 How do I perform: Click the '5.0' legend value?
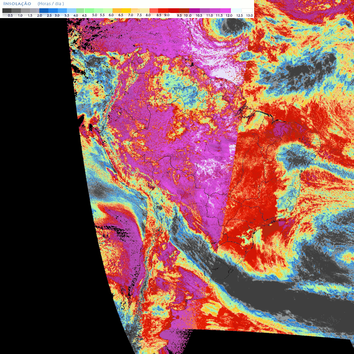(x=94, y=15)
